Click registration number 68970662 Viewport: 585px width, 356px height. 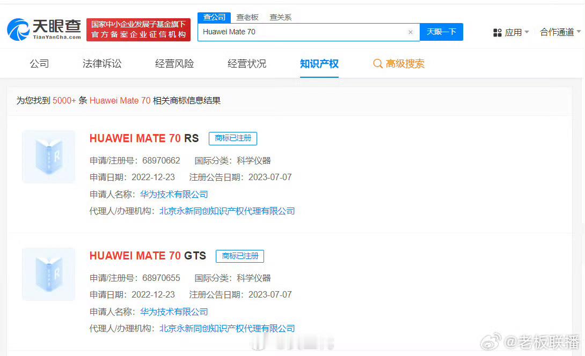(x=161, y=161)
